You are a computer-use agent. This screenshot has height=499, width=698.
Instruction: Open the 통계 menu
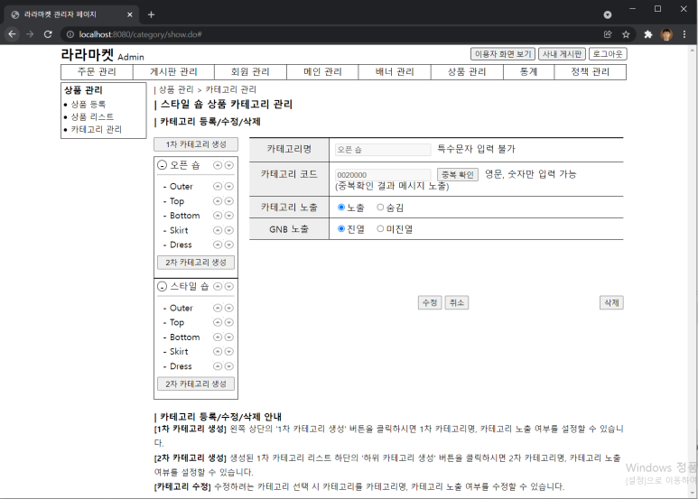click(x=529, y=71)
